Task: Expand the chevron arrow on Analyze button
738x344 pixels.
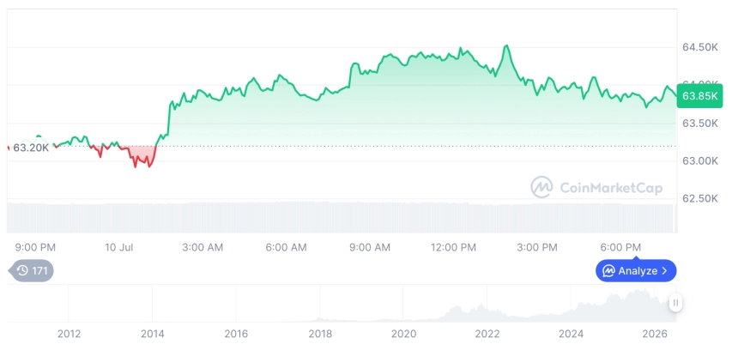Action: (664, 270)
